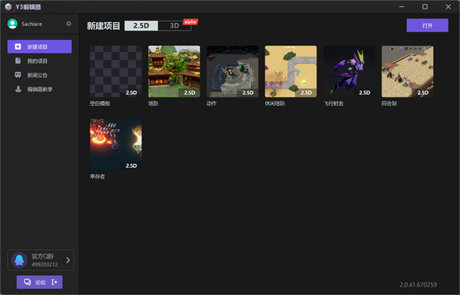Select the 空白模板 blank template thumbnail
This screenshot has height=295, width=460.
[x=116, y=71]
